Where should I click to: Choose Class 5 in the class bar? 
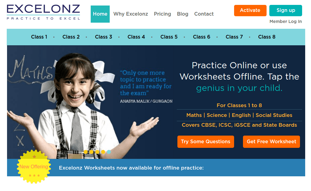point(169,37)
